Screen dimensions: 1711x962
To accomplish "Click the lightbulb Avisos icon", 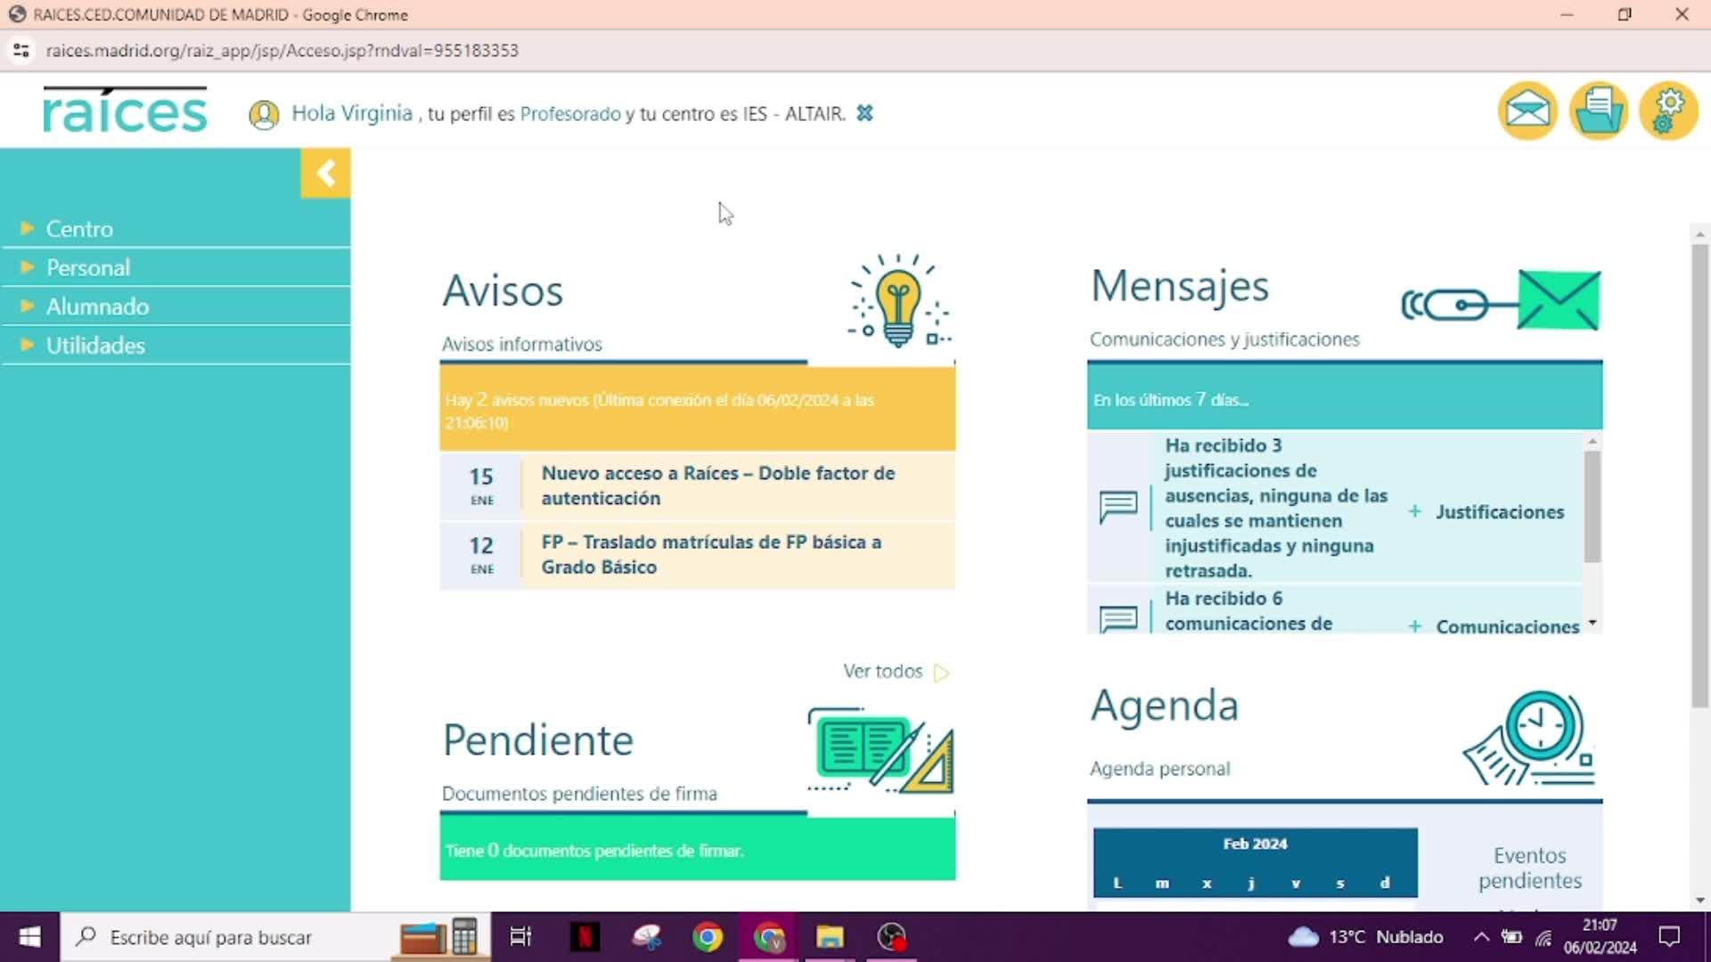I will (x=898, y=301).
